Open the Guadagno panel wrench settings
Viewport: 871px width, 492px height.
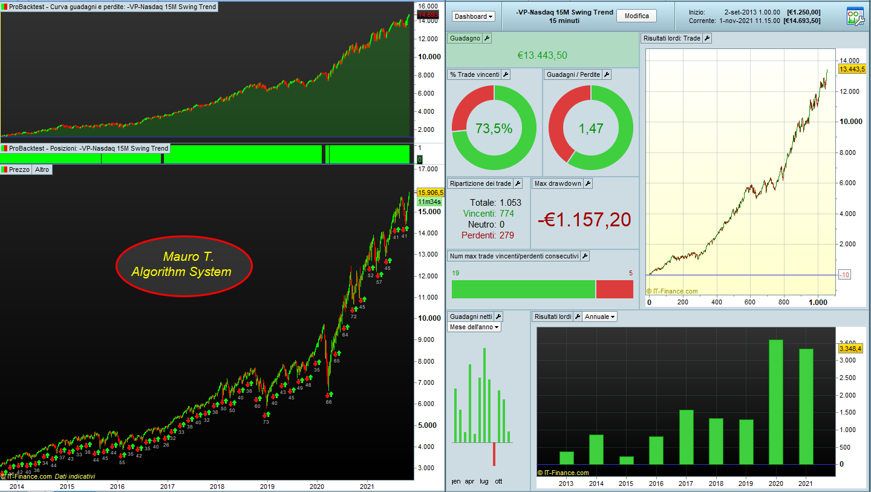[x=488, y=38]
